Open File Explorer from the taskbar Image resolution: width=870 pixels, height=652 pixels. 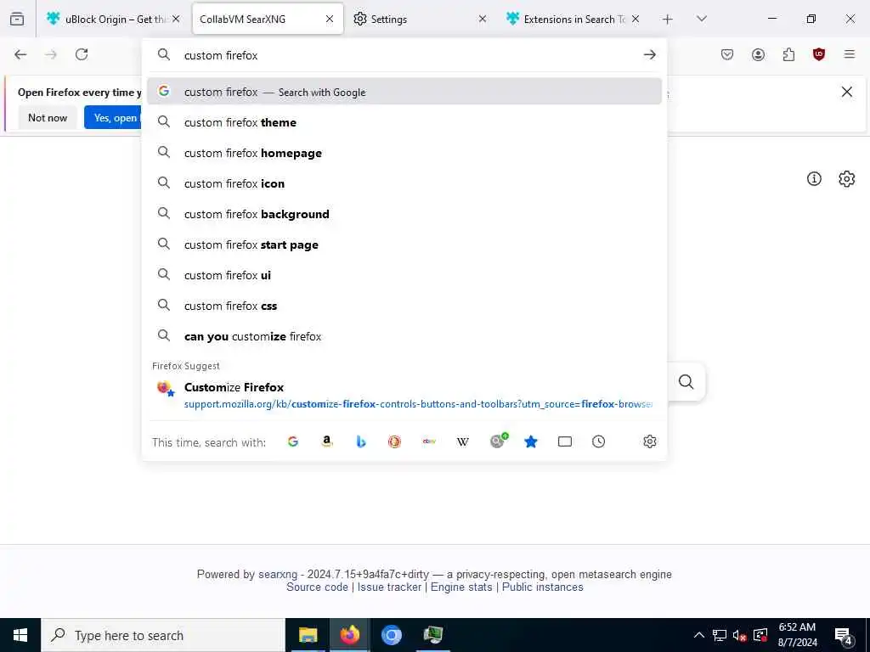coord(308,635)
